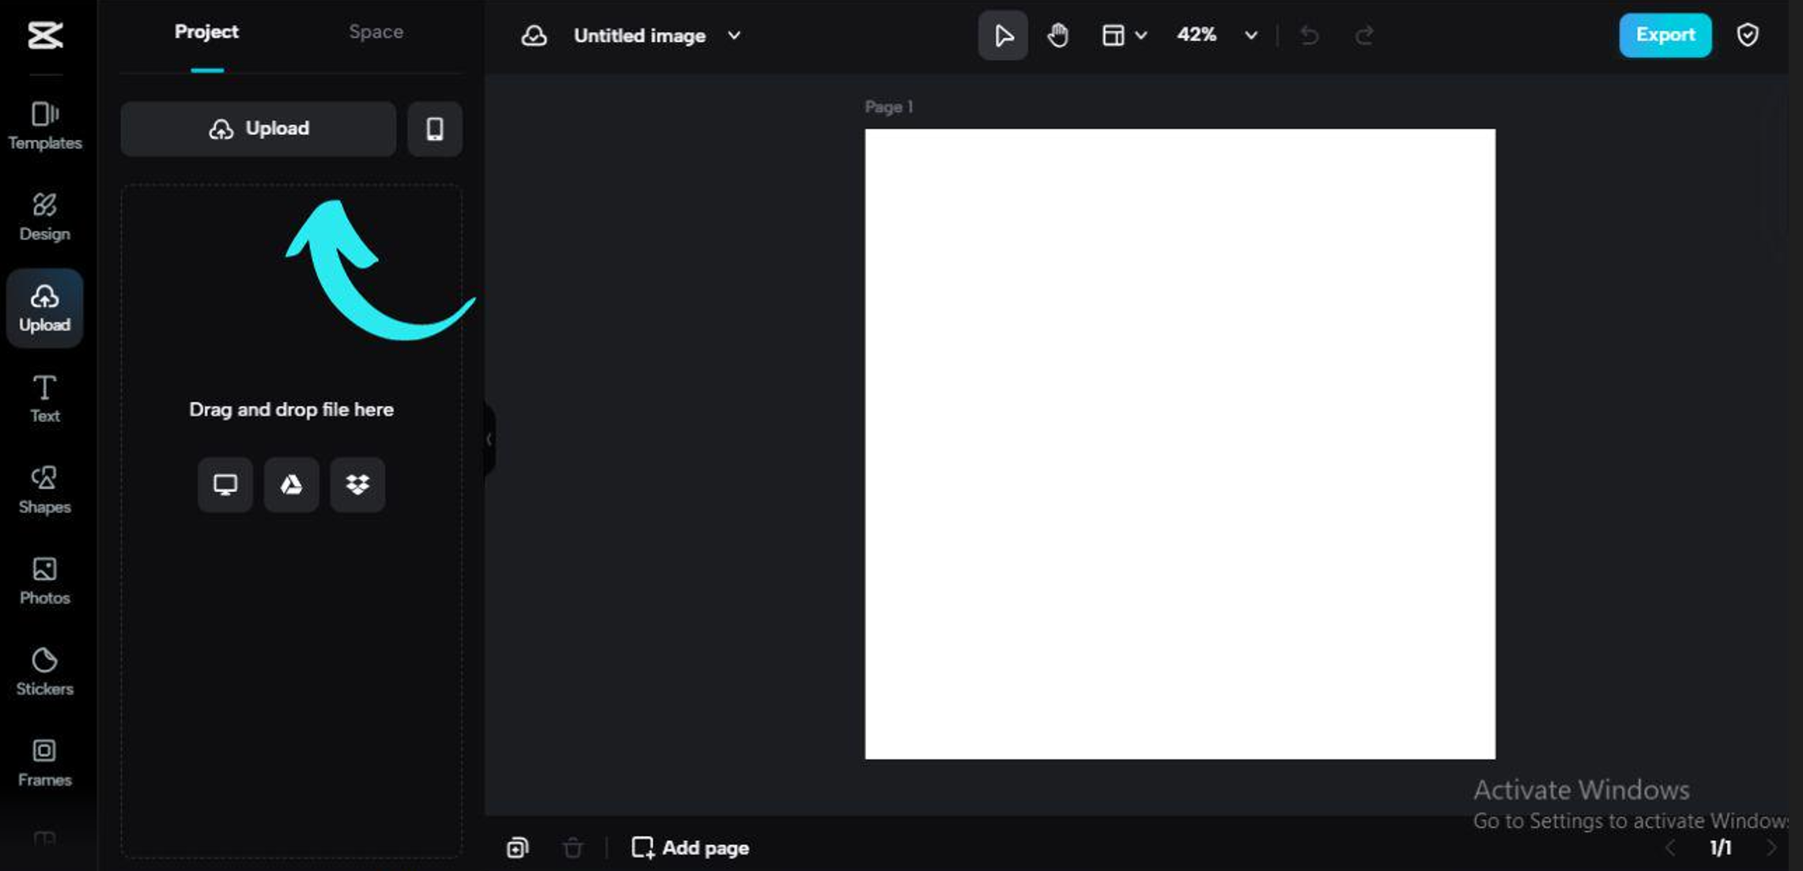Click Add page button

click(x=690, y=847)
